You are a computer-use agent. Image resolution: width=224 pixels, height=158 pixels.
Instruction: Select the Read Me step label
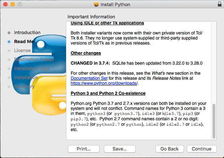[24, 41]
